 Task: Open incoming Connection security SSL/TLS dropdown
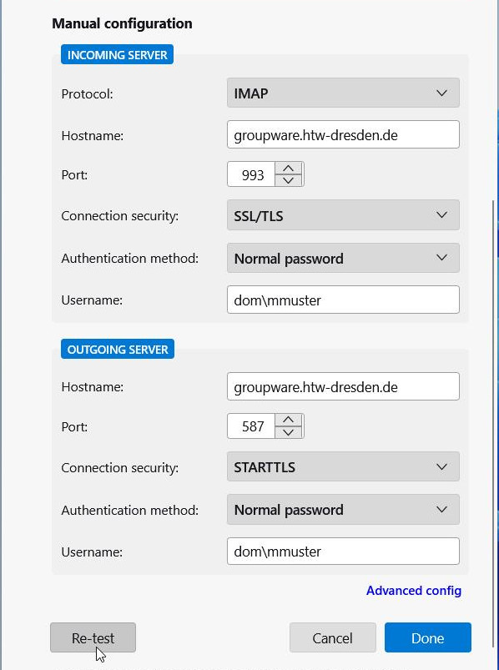[343, 215]
